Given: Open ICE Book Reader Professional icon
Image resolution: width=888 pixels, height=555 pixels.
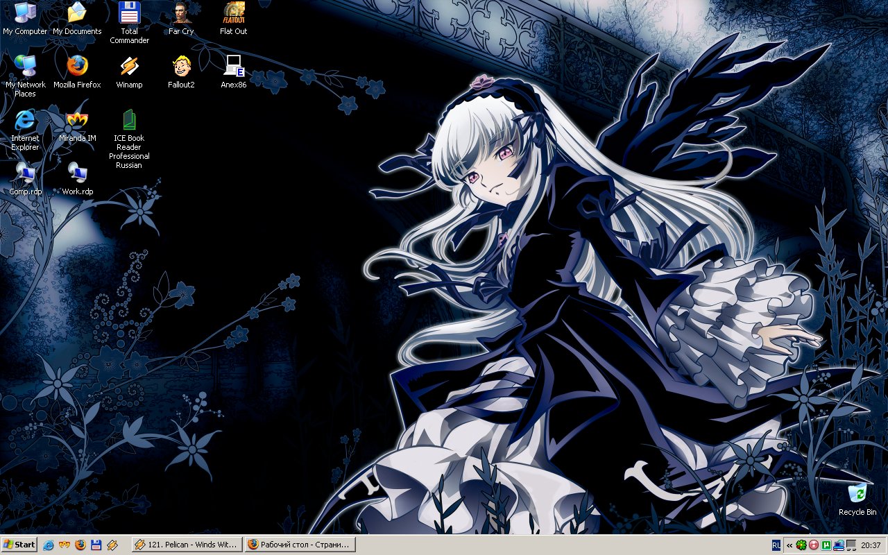Looking at the screenshot, I should (129, 120).
